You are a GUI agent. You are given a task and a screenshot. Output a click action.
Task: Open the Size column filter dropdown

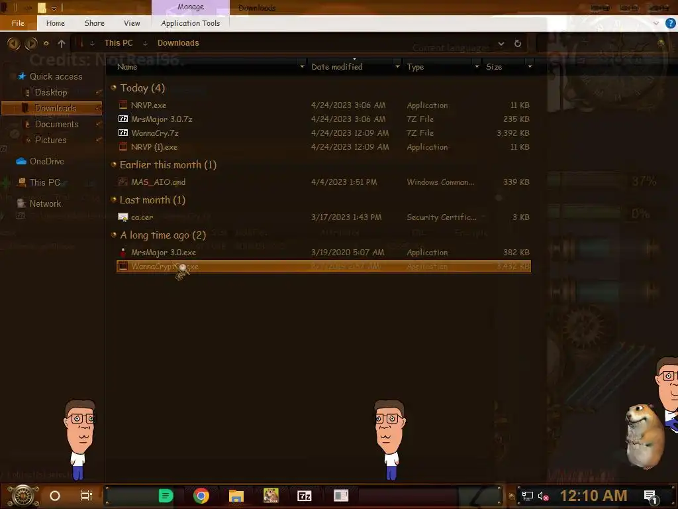pos(530,67)
